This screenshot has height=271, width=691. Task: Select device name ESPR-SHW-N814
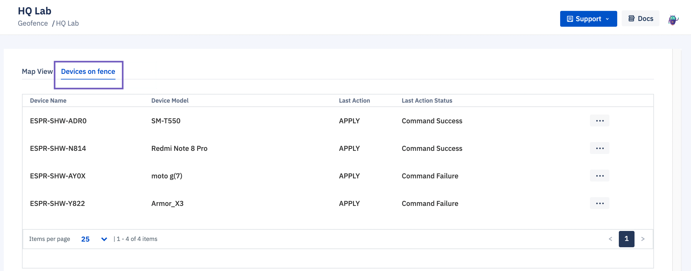tap(58, 148)
